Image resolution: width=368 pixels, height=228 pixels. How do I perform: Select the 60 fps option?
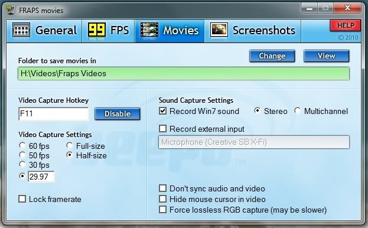34,146
